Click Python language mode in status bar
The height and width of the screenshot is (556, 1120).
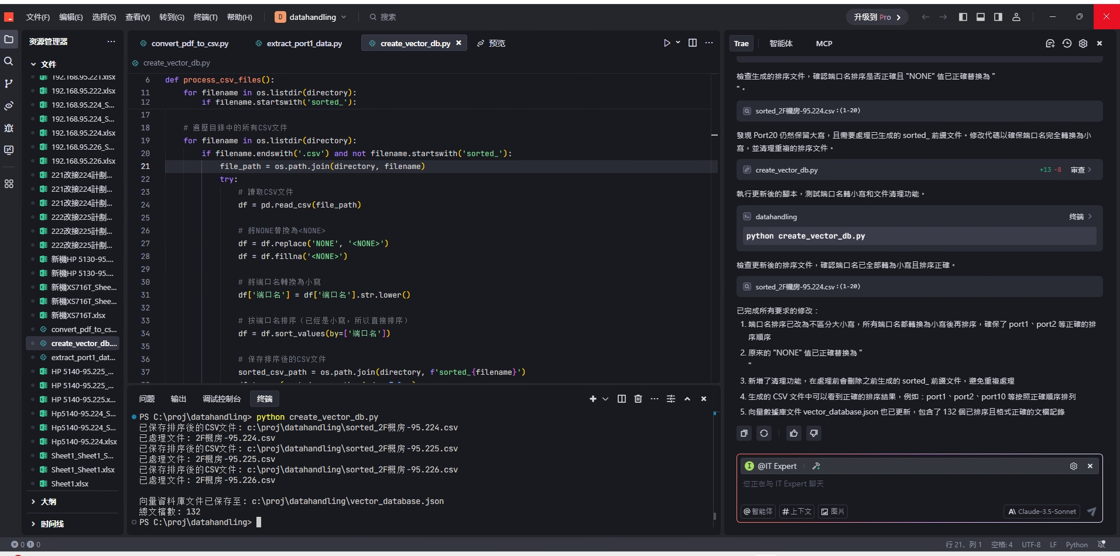pyautogui.click(x=1077, y=544)
